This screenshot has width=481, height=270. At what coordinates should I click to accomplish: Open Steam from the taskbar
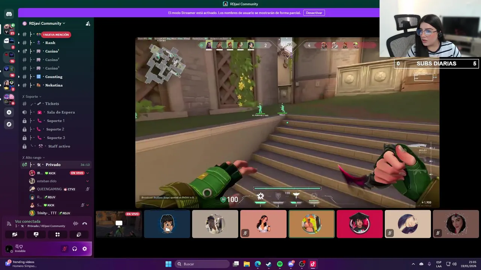click(x=269, y=264)
